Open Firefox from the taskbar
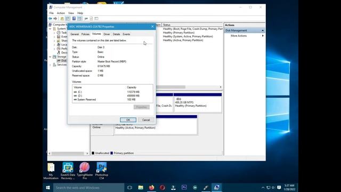 coord(151,187)
